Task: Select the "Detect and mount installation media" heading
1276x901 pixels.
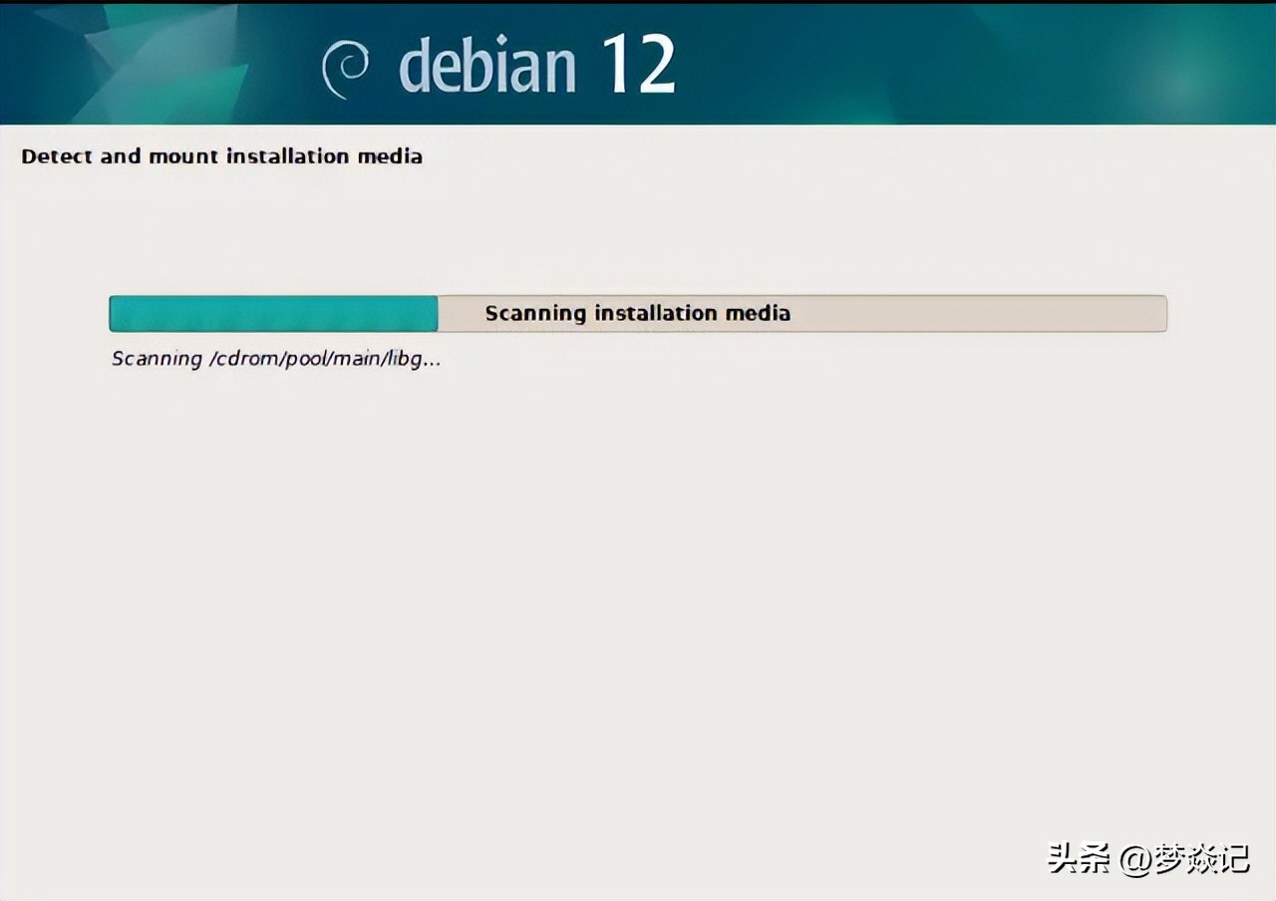Action: coord(221,156)
